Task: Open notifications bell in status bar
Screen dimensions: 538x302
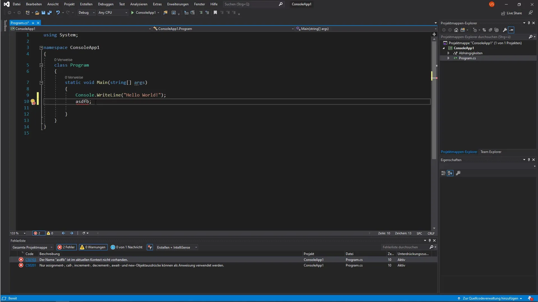Action: [530, 298]
